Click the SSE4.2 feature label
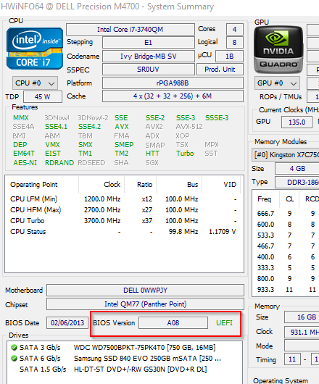Screen dimensions: 319x384 click(90, 127)
